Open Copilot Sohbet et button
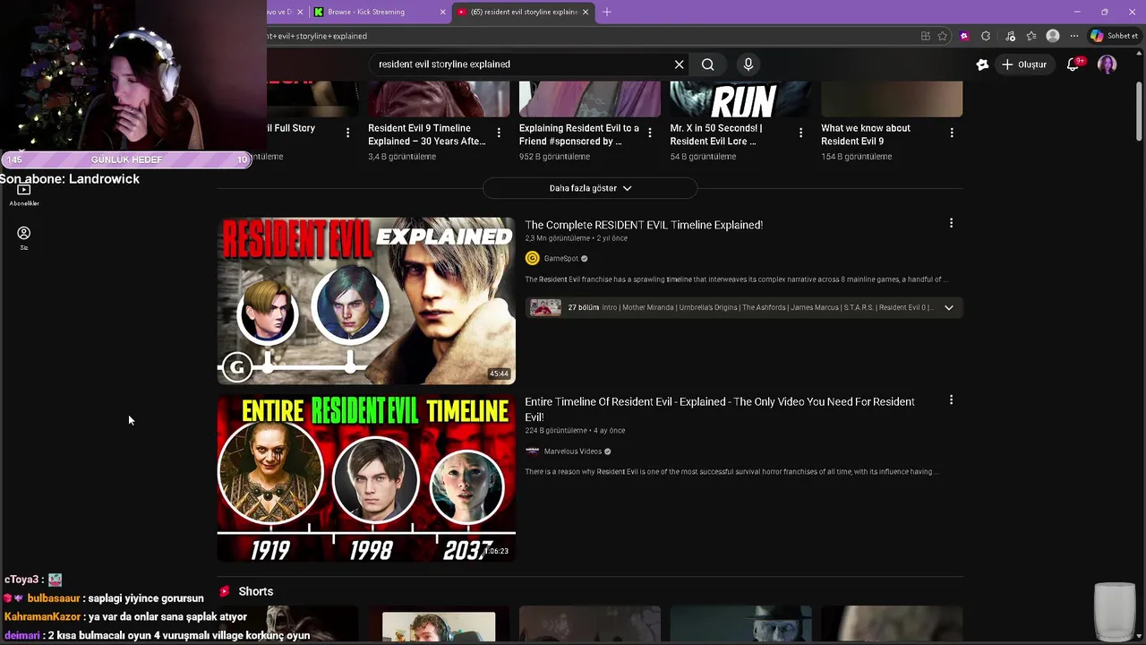 click(1114, 36)
